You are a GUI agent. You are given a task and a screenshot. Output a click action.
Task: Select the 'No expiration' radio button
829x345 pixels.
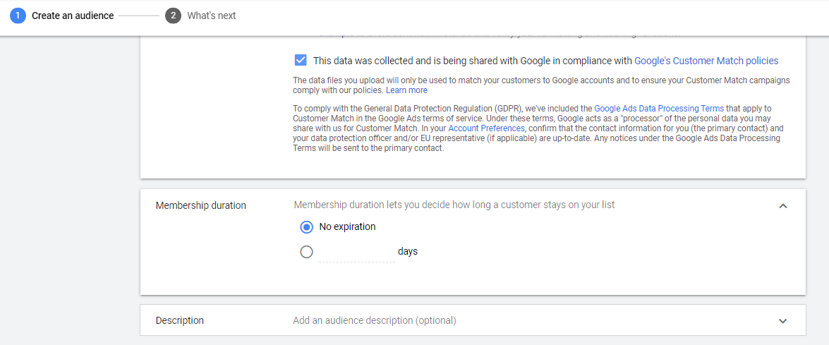point(306,227)
